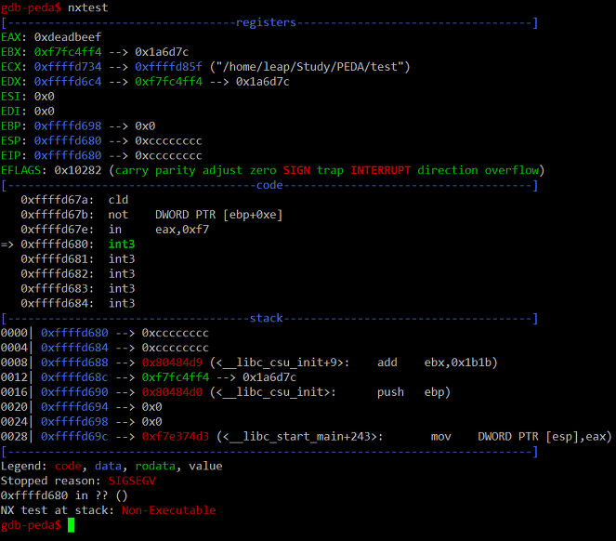Select the EAX value 0xdeadbeef
Image resolution: width=616 pixels, height=541 pixels.
pyautogui.click(x=68, y=37)
